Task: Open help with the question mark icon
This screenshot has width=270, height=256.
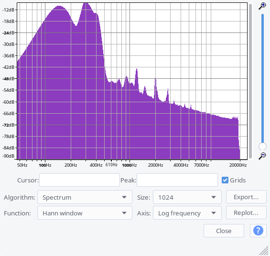Action: click(x=258, y=231)
